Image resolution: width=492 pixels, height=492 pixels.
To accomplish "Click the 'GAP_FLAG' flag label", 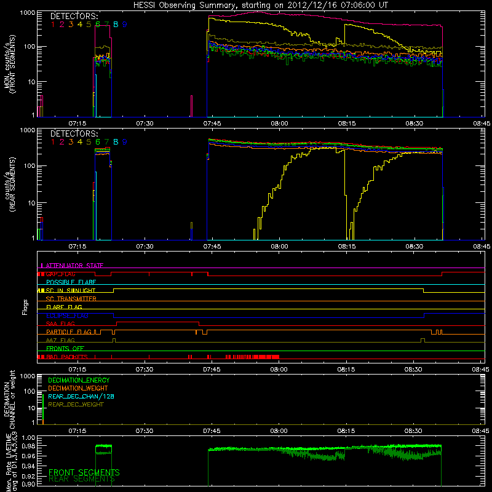I will coord(61,274).
